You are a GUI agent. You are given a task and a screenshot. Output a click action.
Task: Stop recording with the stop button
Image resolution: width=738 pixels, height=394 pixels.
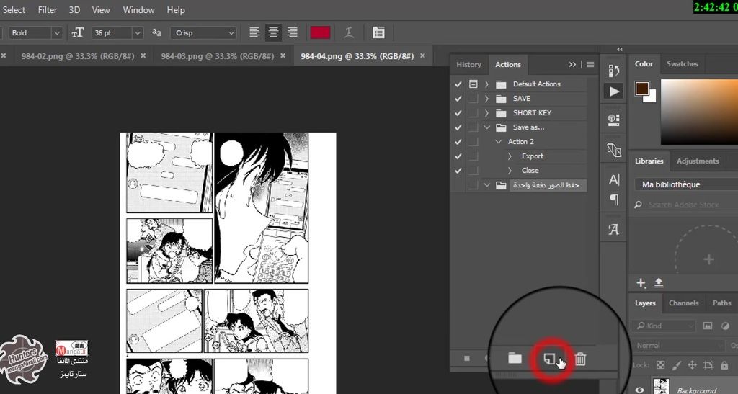click(467, 359)
